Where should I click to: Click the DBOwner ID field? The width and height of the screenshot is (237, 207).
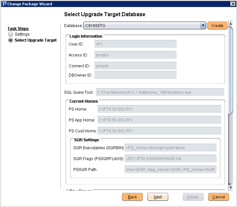pos(136,75)
